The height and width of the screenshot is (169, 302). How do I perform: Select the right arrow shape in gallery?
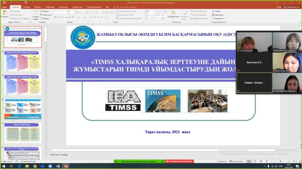point(156,15)
